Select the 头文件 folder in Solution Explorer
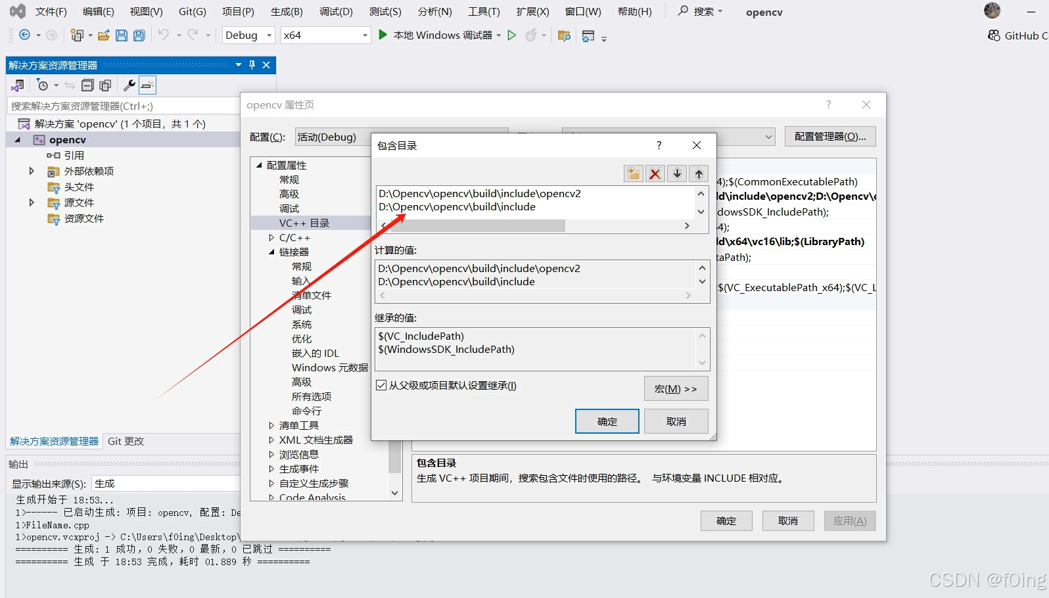Viewport: 1049px width, 598px height. pos(79,187)
